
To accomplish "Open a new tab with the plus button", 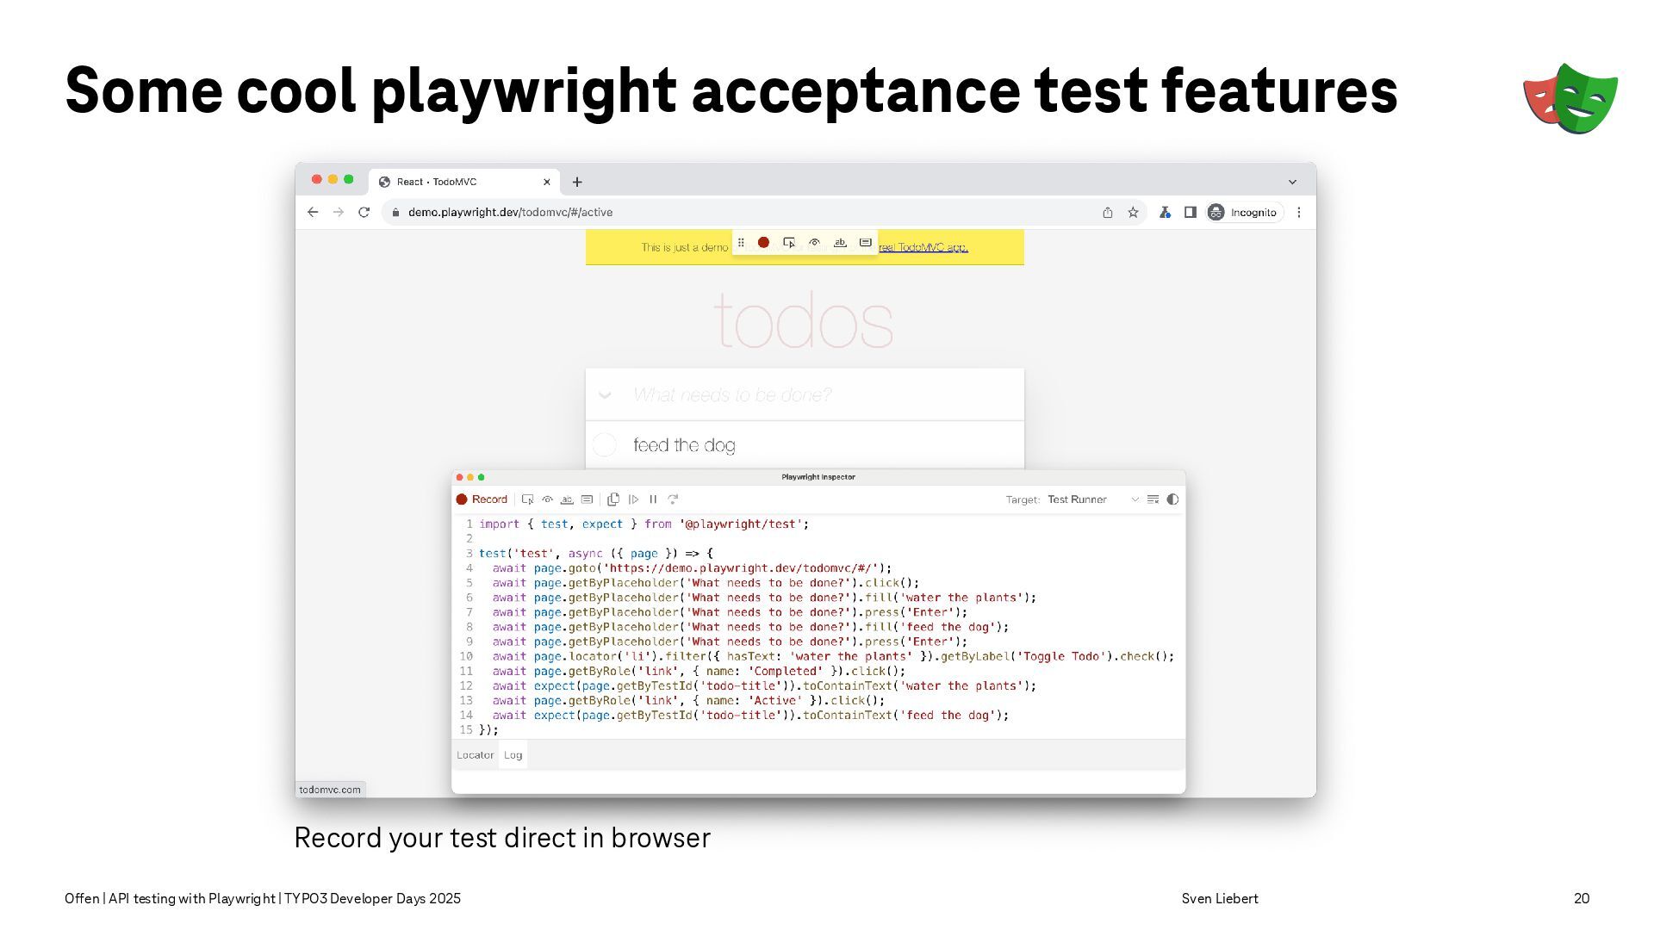I will tap(577, 182).
